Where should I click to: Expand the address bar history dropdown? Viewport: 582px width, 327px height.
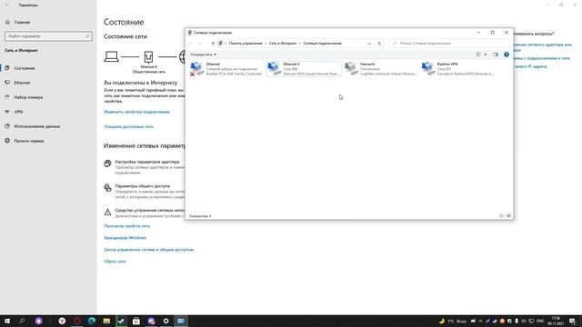pyautogui.click(x=369, y=44)
